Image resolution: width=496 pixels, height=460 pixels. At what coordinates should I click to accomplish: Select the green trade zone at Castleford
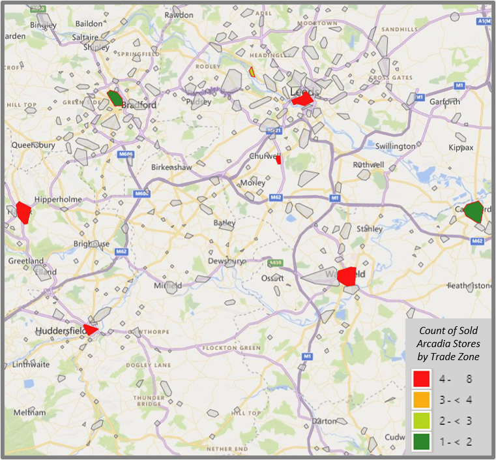click(473, 212)
